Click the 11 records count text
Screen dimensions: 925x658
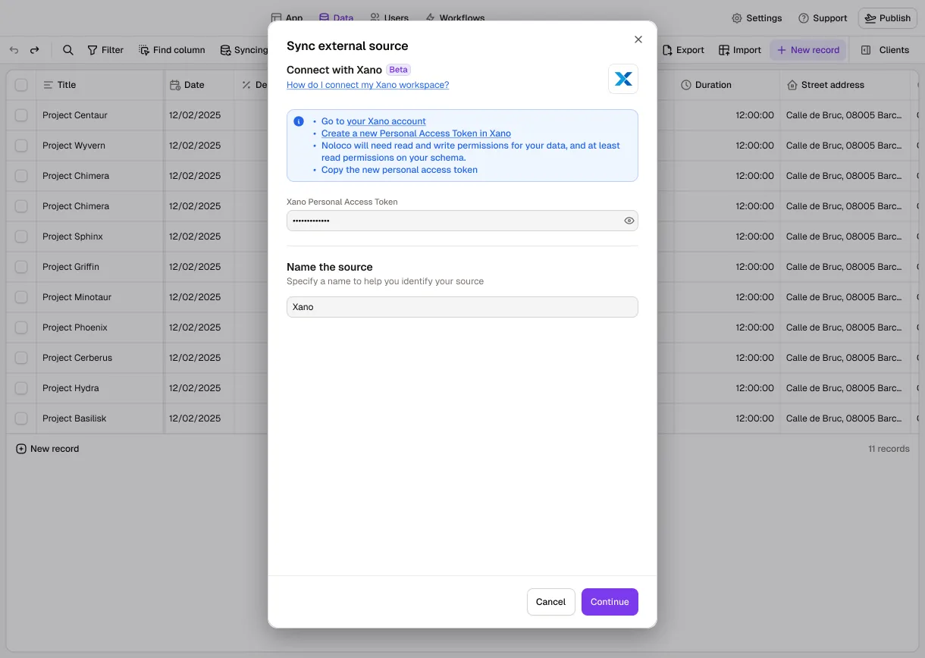pos(889,449)
